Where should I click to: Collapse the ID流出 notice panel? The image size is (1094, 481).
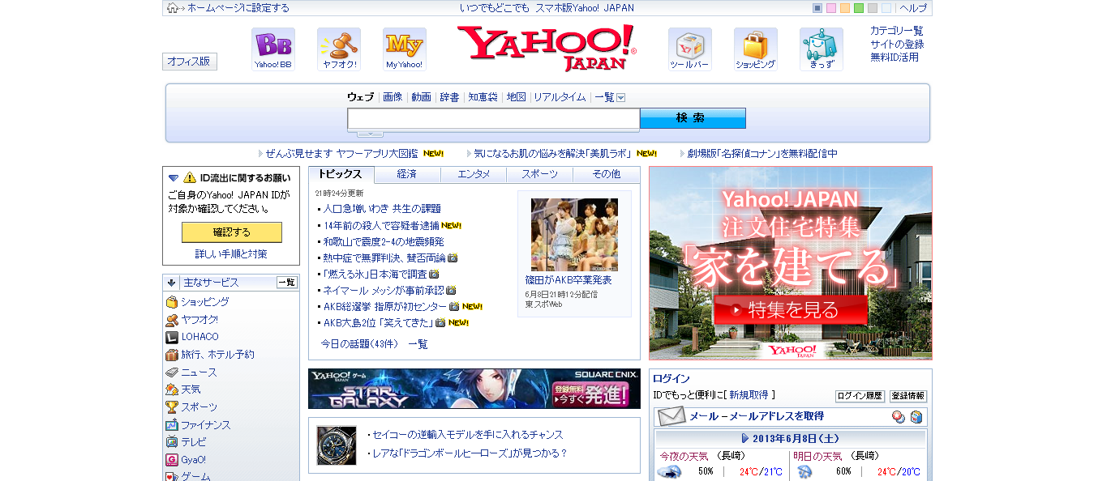click(174, 177)
